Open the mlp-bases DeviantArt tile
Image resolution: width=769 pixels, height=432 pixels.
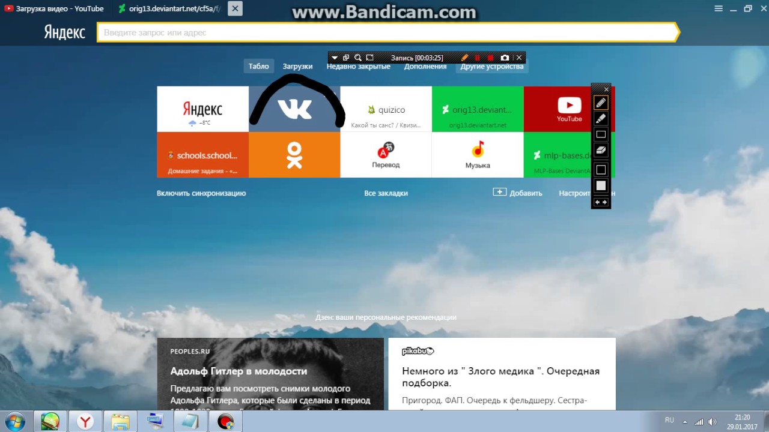pos(569,155)
